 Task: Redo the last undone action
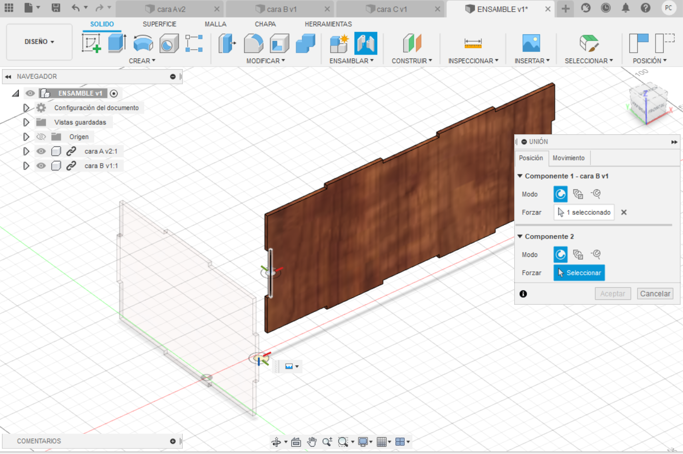tap(99, 8)
